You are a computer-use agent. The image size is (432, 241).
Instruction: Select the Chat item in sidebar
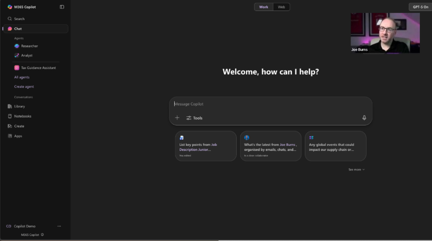pyautogui.click(x=35, y=29)
